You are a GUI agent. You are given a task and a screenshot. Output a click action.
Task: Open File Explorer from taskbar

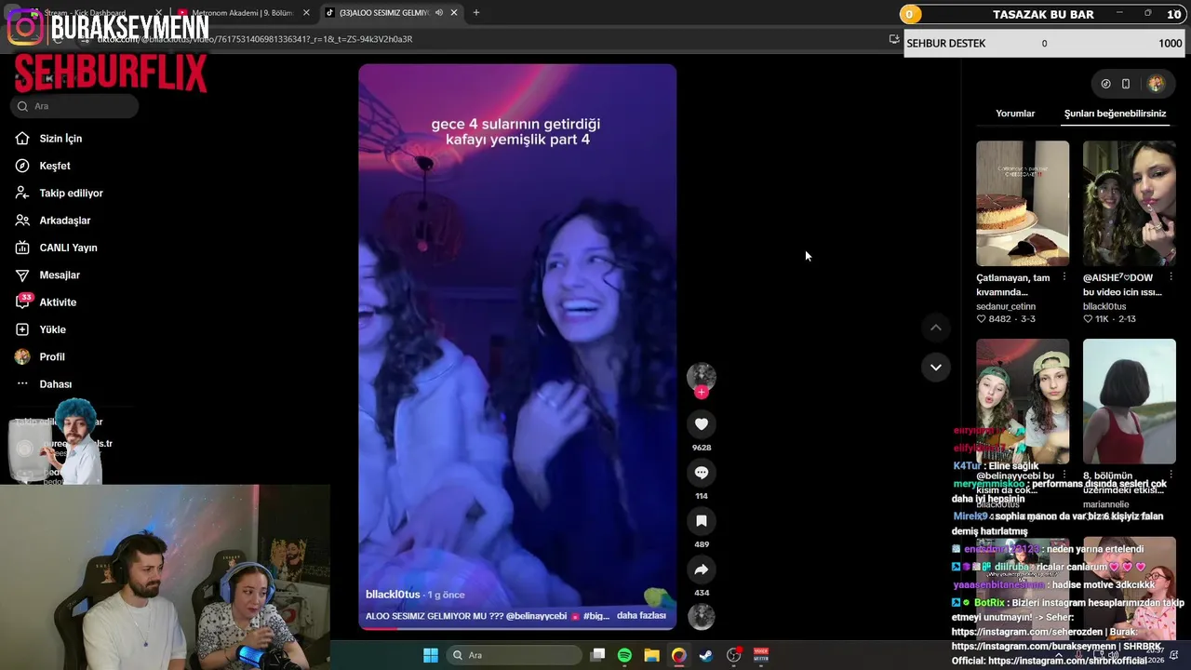[x=651, y=655]
